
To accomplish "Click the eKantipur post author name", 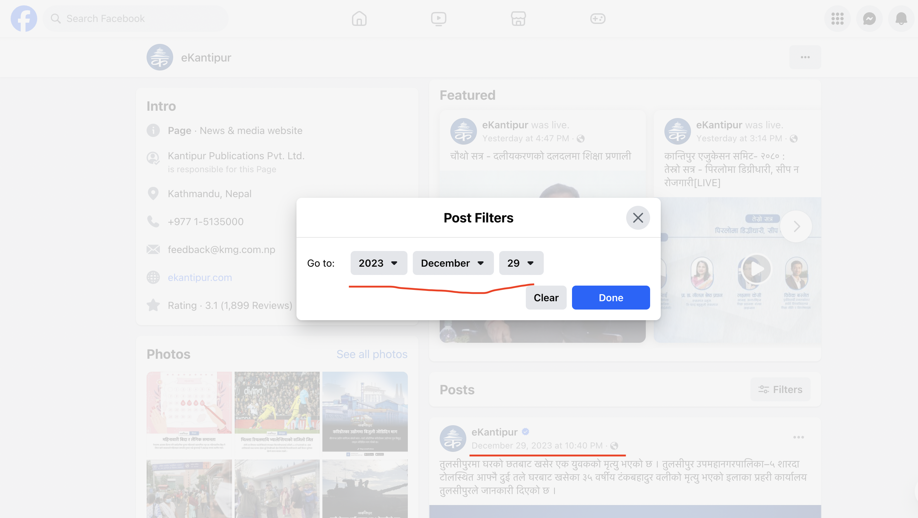I will [494, 432].
